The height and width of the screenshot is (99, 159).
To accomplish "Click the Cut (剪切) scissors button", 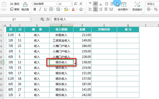I will 15,4.
